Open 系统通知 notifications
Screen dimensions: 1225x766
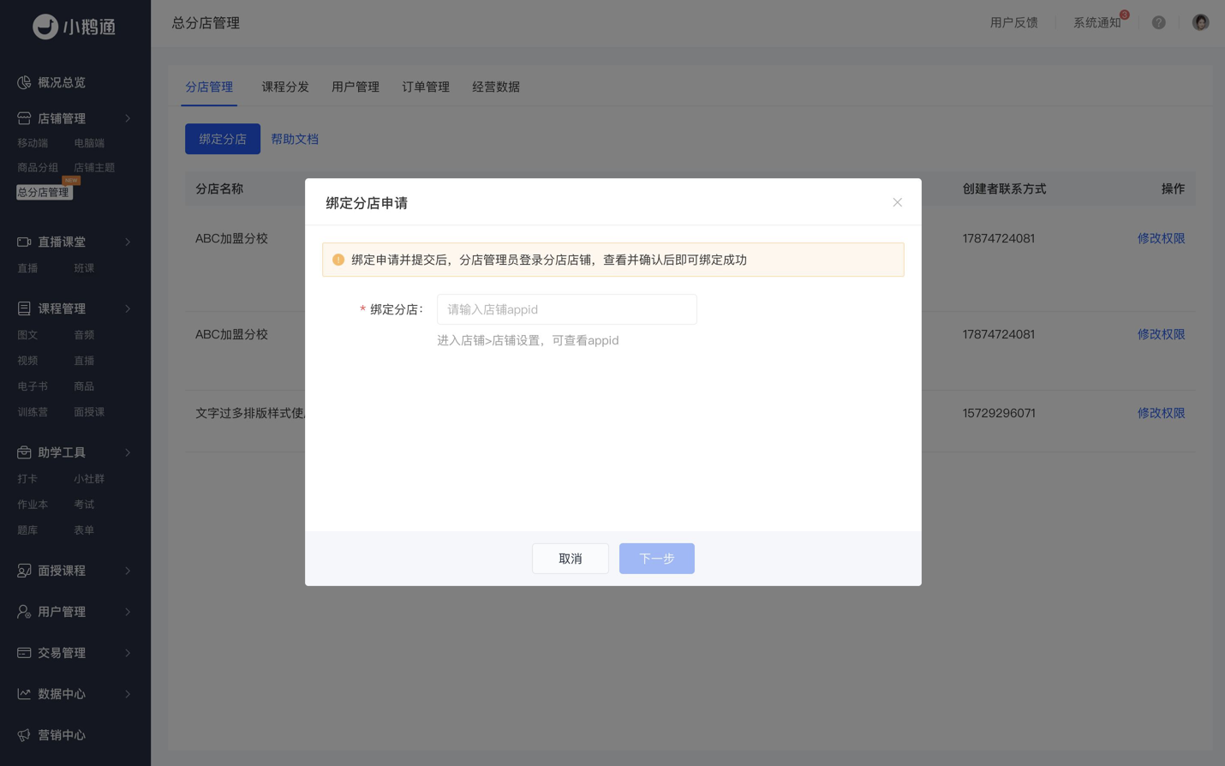click(x=1097, y=23)
